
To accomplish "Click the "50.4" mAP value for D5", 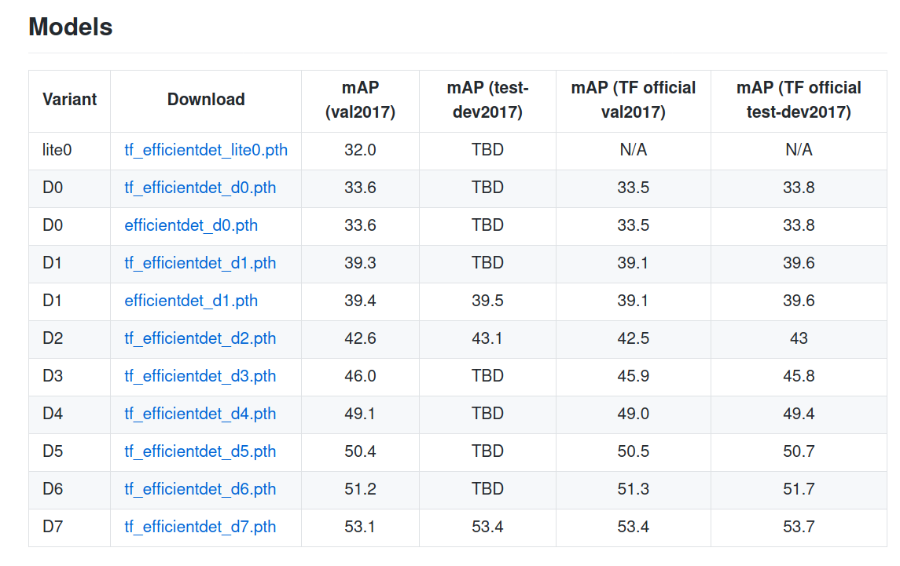I will pyautogui.click(x=361, y=452).
